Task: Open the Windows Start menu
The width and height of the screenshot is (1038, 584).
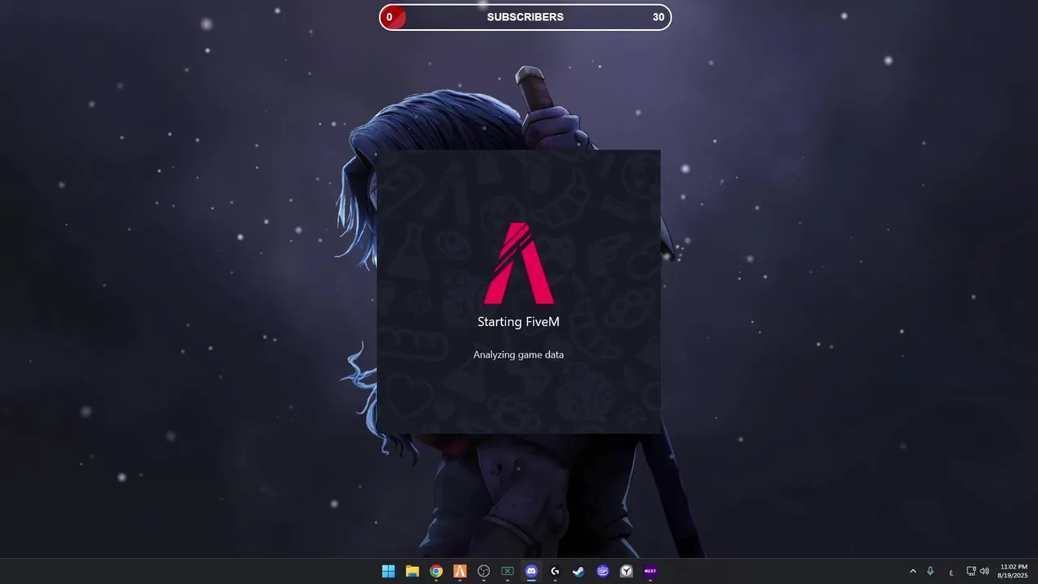Action: pyautogui.click(x=388, y=571)
